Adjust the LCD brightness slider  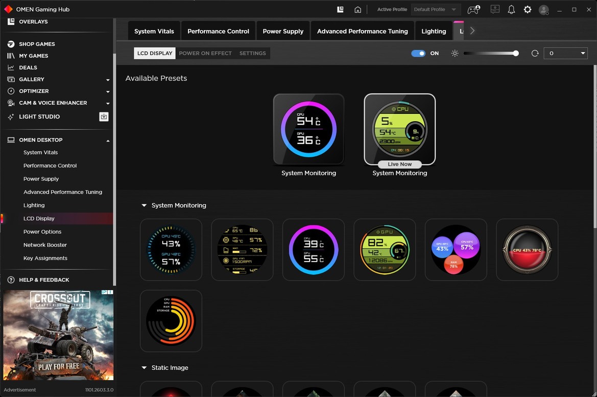(x=491, y=53)
